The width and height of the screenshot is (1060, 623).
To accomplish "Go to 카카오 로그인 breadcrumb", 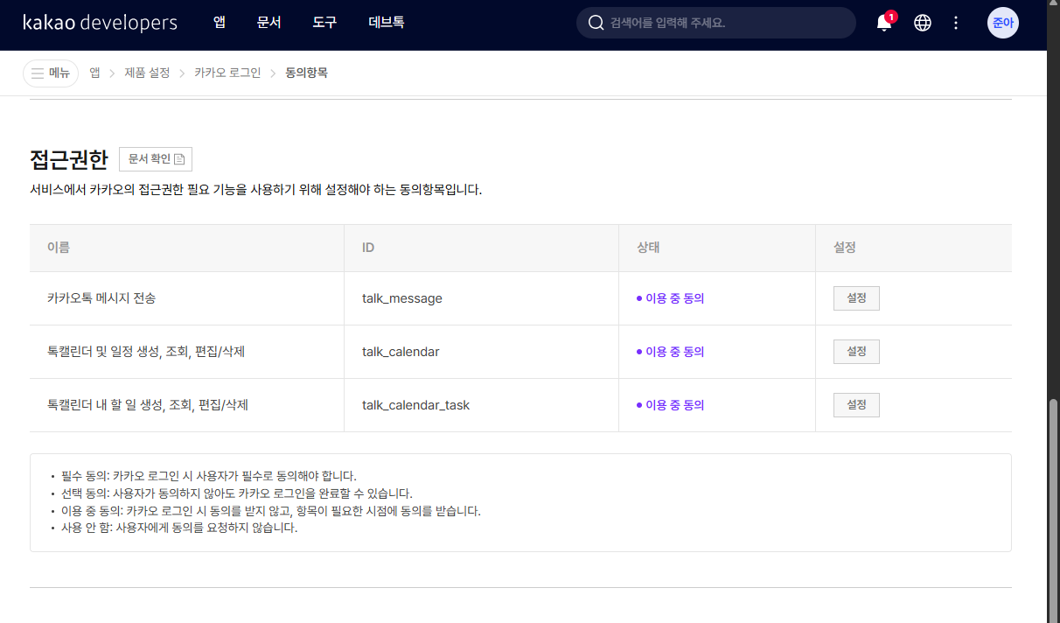I will click(227, 73).
